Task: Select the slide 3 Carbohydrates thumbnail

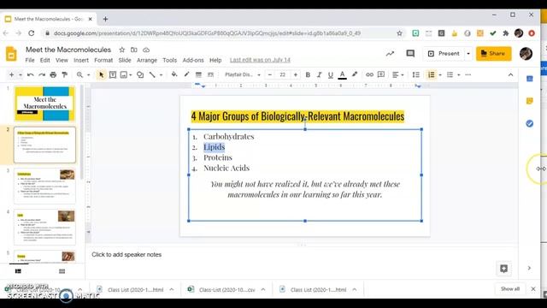Action: tap(44, 186)
